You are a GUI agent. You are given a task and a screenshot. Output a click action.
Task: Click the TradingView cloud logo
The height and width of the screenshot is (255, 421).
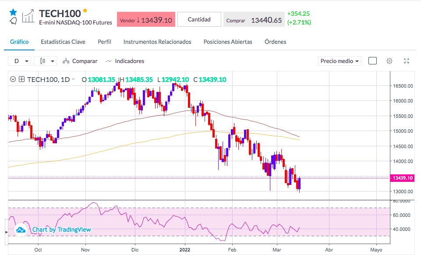(x=21, y=230)
